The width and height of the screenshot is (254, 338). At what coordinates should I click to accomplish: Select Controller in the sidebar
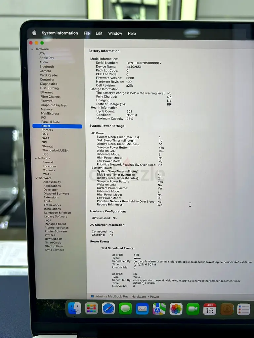tap(47, 80)
